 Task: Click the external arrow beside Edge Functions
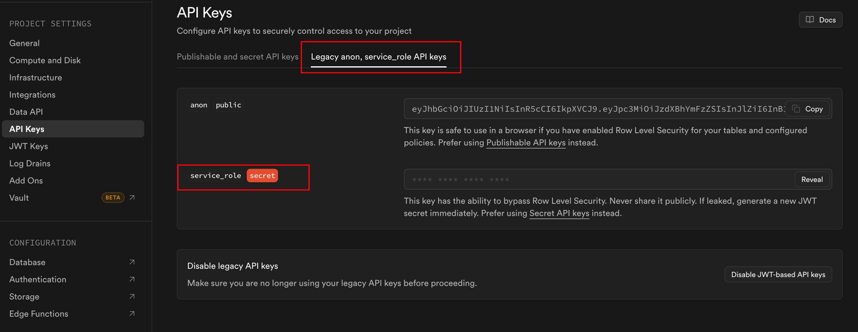132,314
